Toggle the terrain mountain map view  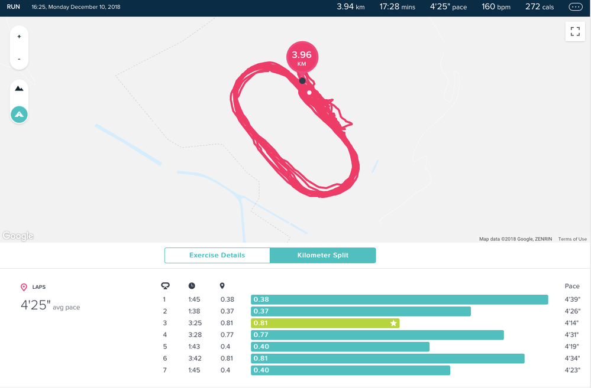19,89
